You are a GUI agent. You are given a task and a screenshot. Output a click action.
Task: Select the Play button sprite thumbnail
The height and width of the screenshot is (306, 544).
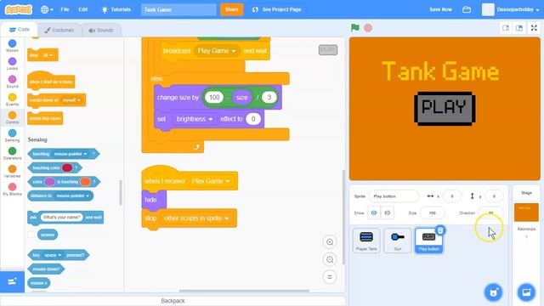pos(428,241)
